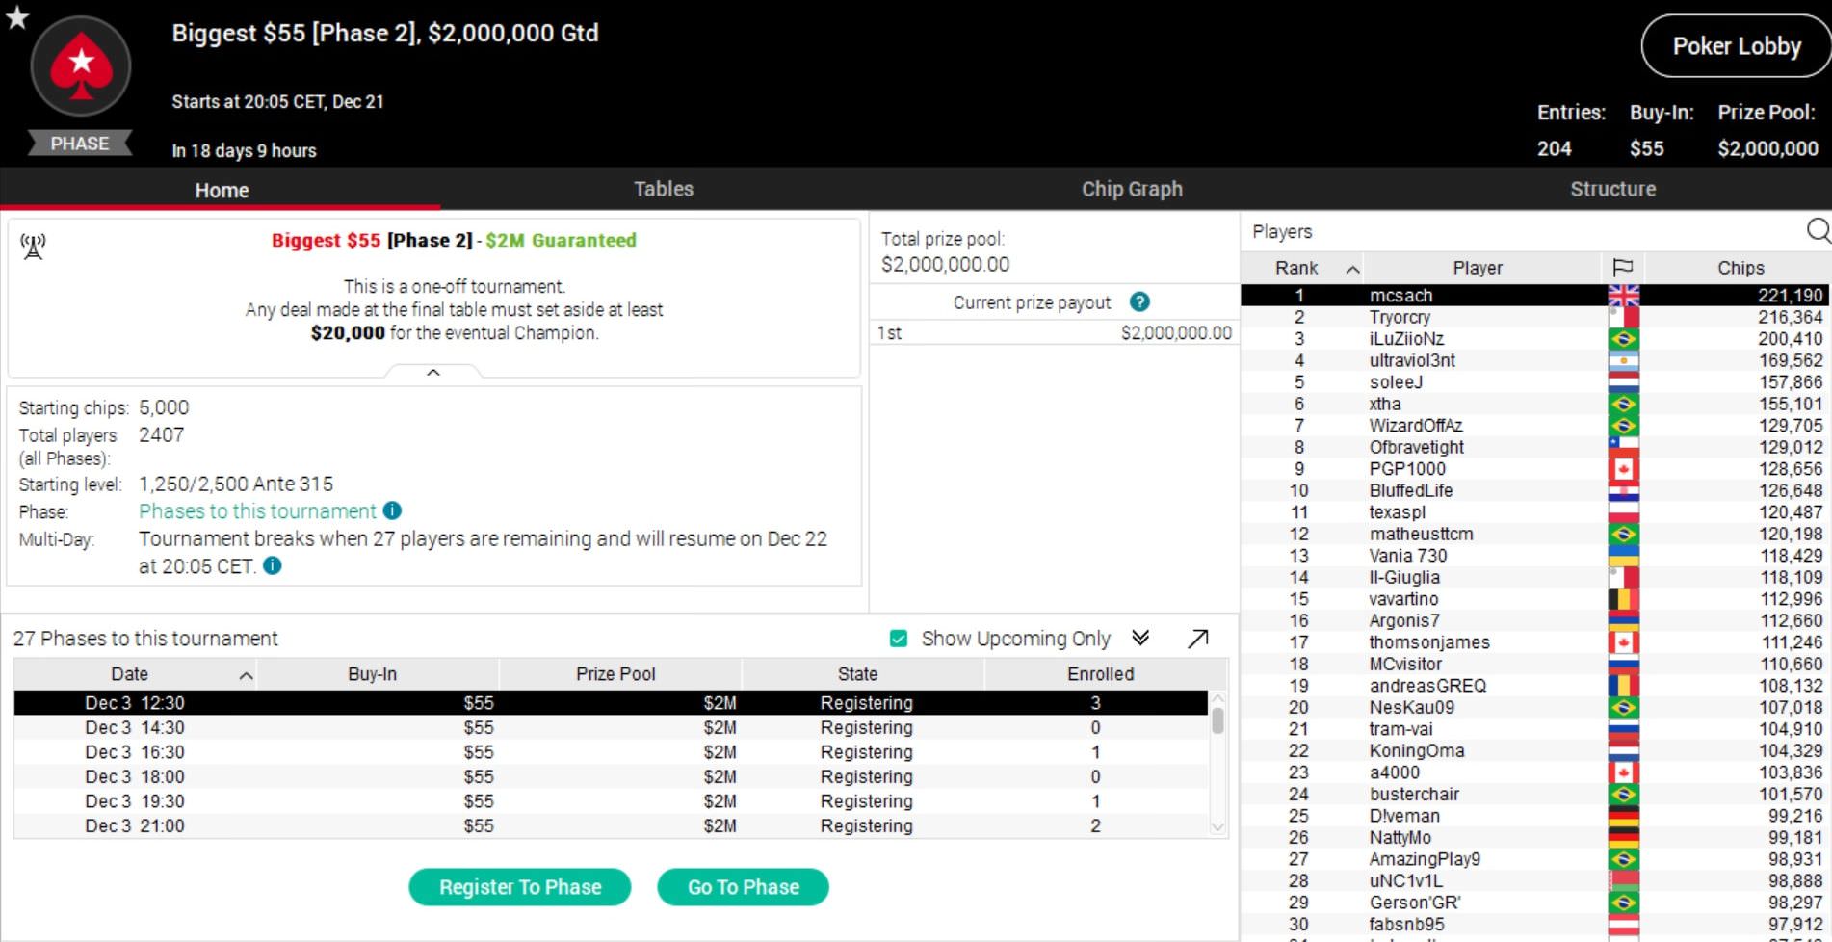Image resolution: width=1832 pixels, height=942 pixels.
Task: Click the PokerStars spade logo
Action: click(81, 65)
